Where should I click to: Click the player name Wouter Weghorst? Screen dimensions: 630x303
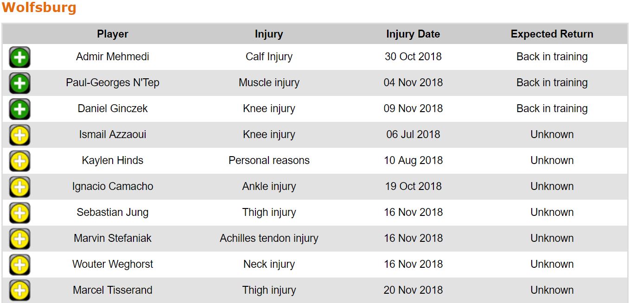[x=113, y=264]
